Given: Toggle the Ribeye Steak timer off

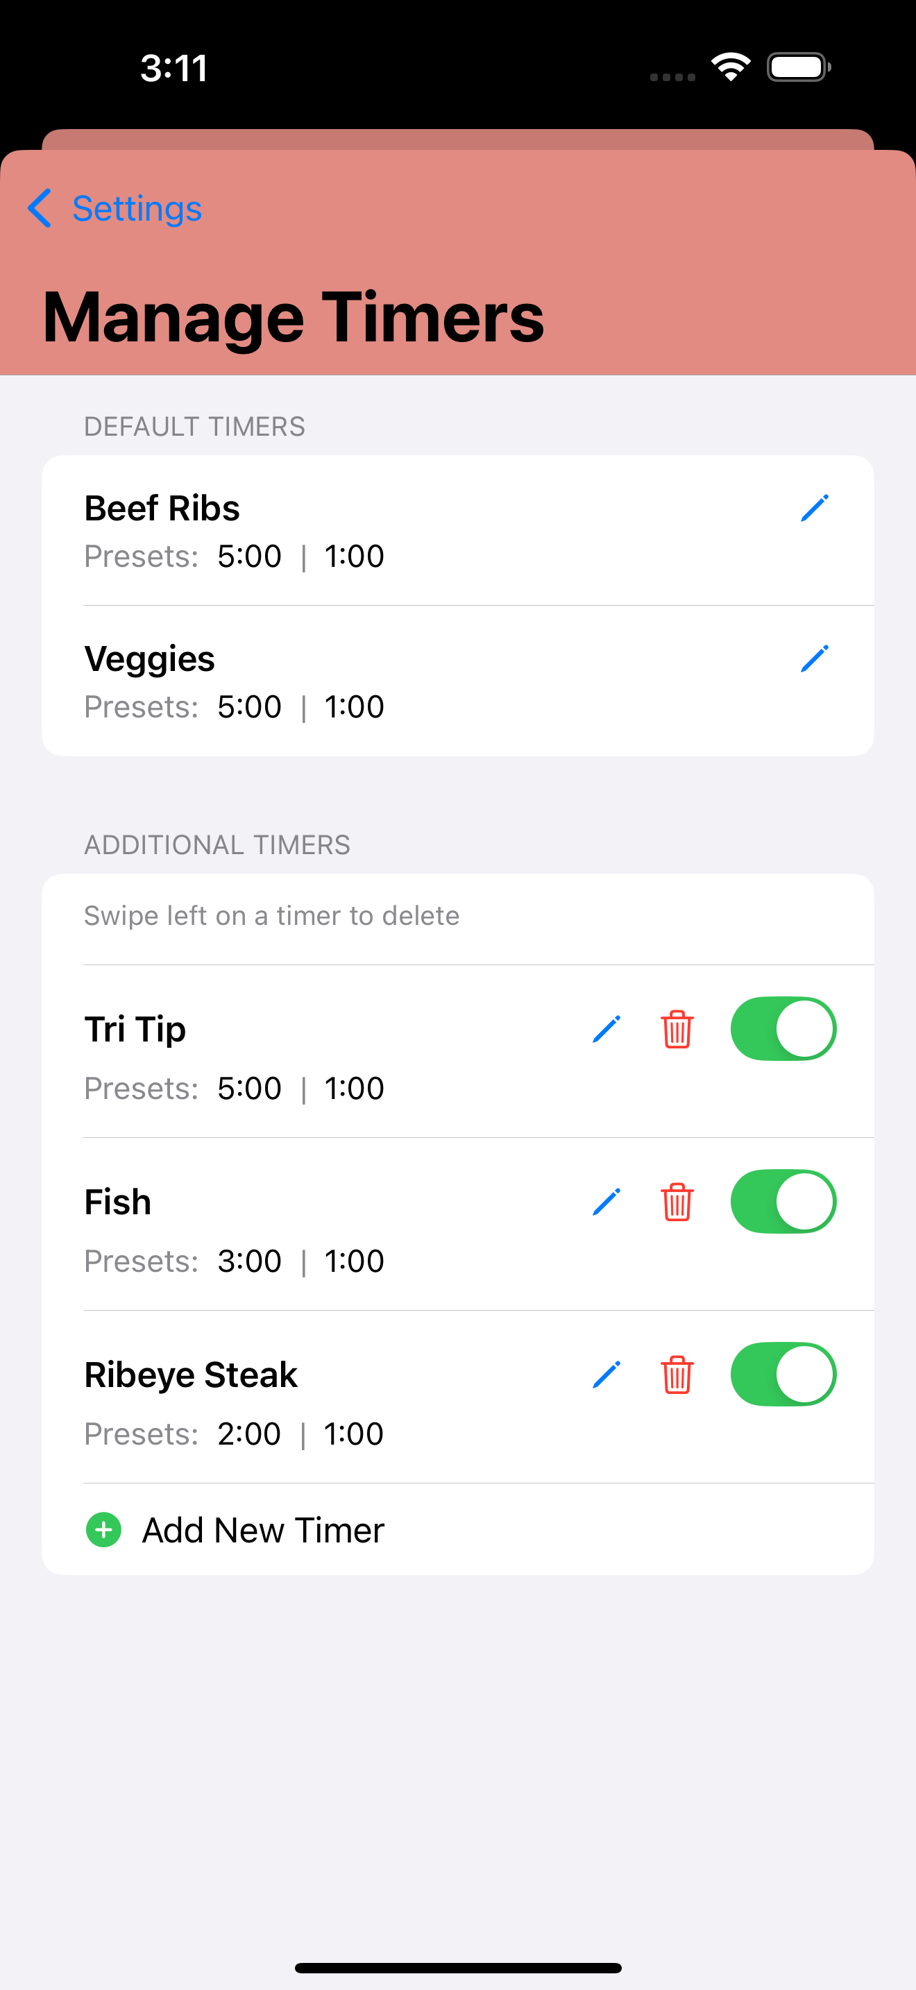Looking at the screenshot, I should pos(783,1375).
